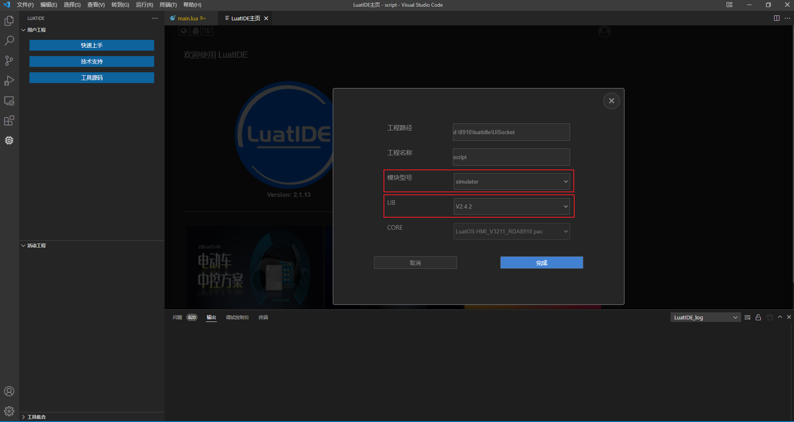Open the Manage gear settings
Viewport: 794px width, 422px height.
pos(9,411)
